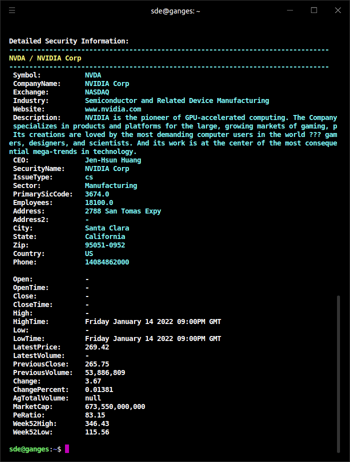
Task: Click the State value California
Action: (105, 236)
